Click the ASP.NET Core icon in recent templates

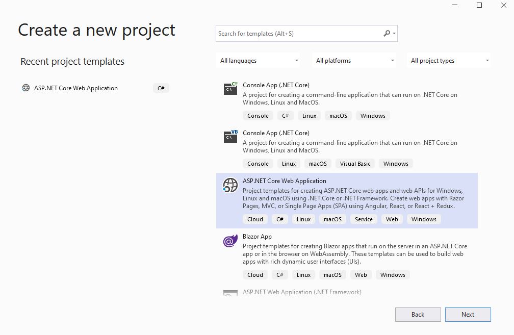(x=26, y=88)
